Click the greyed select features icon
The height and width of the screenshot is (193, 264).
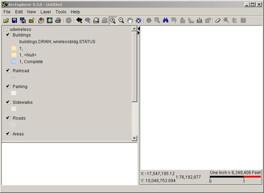(x=157, y=21)
